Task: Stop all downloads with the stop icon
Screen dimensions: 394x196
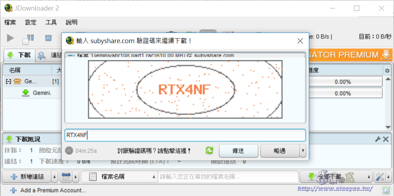Action: [48, 38]
